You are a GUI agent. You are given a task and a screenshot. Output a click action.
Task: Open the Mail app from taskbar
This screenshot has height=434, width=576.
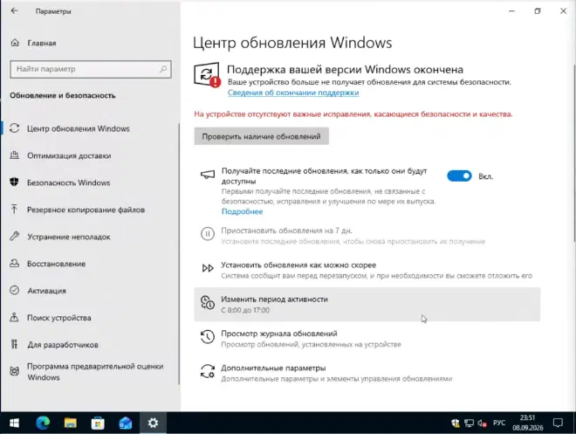pyautogui.click(x=126, y=423)
